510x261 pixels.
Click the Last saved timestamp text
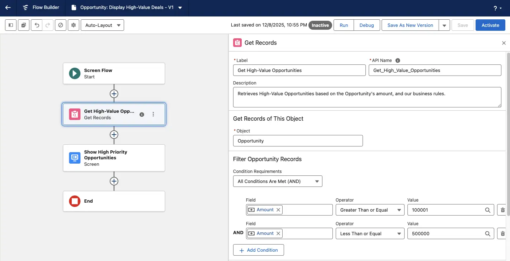pos(269,25)
